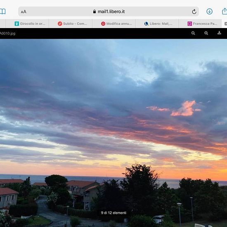This screenshot has width=227, height=227.
Task: Click the sunset photo preview
Action: point(113,133)
